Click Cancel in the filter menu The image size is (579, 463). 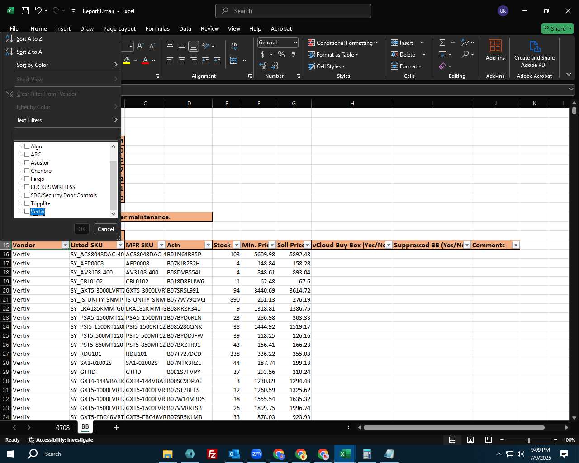pos(106,229)
